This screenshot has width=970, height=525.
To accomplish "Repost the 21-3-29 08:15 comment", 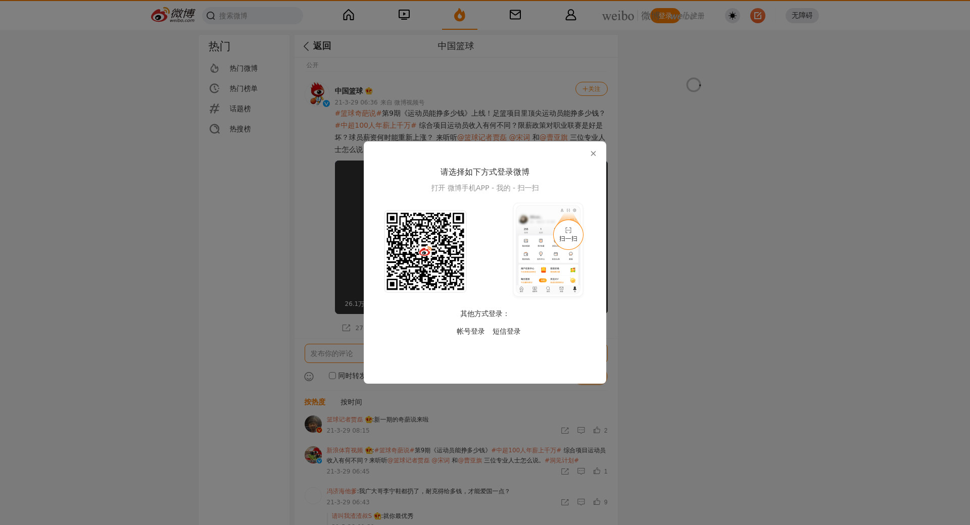I will pos(565,431).
